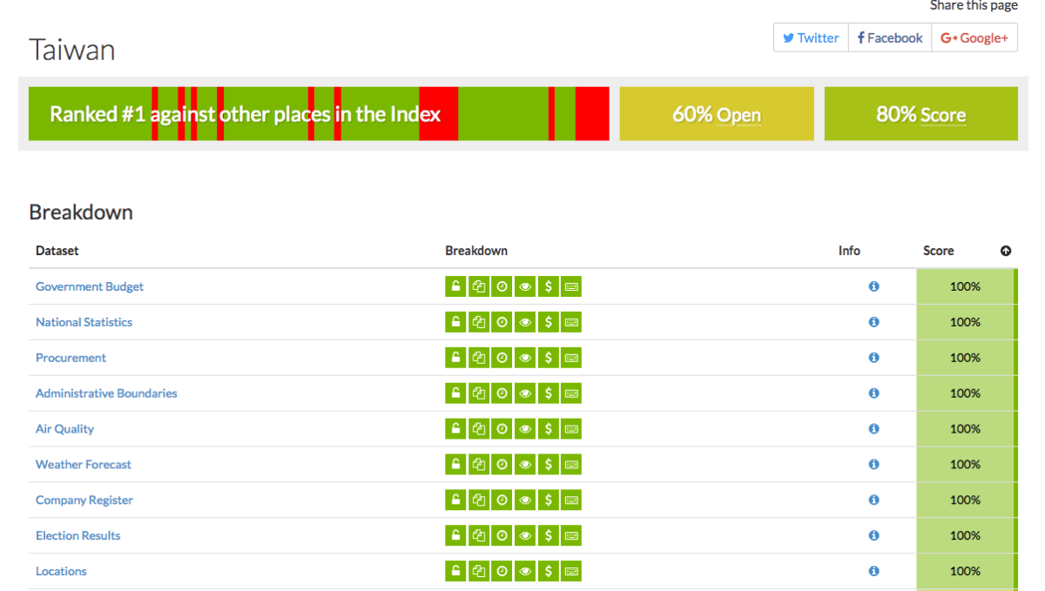Click the unlock icon in Company Register row
The image size is (1045, 591).
(x=455, y=500)
